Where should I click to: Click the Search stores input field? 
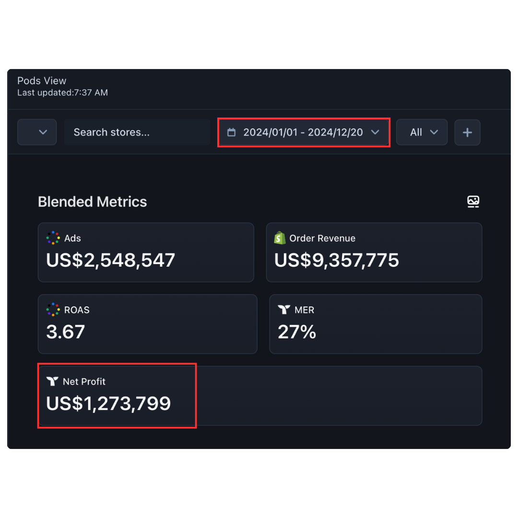[137, 132]
